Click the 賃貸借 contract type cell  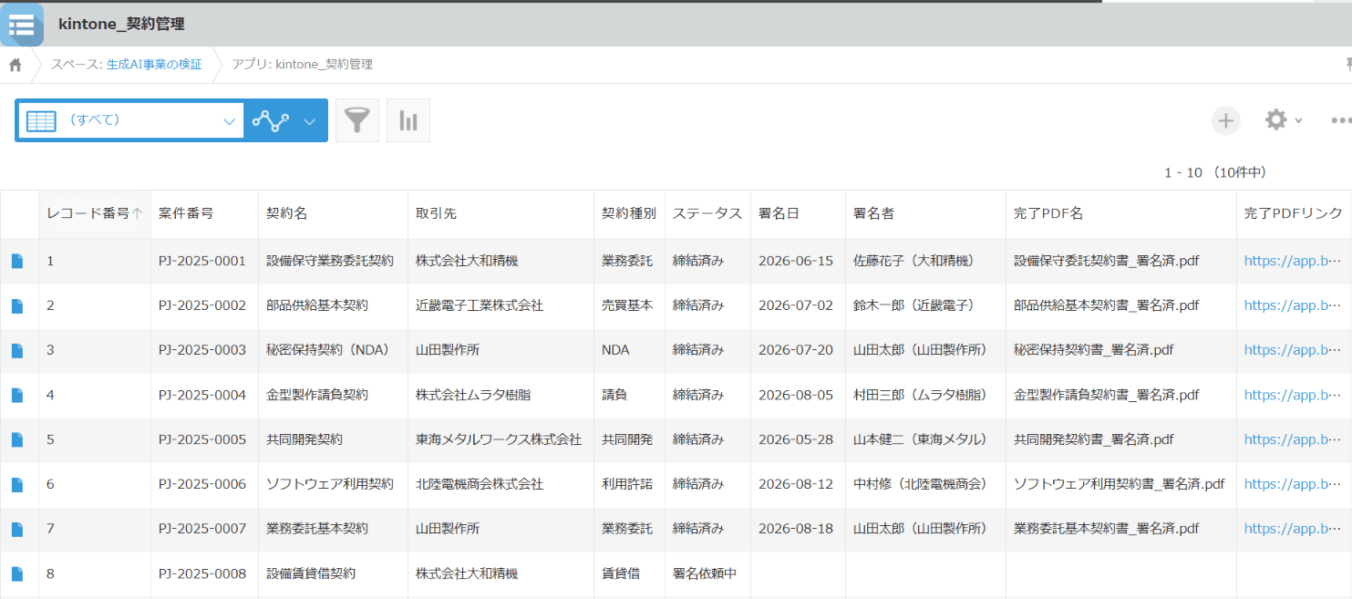point(621,573)
